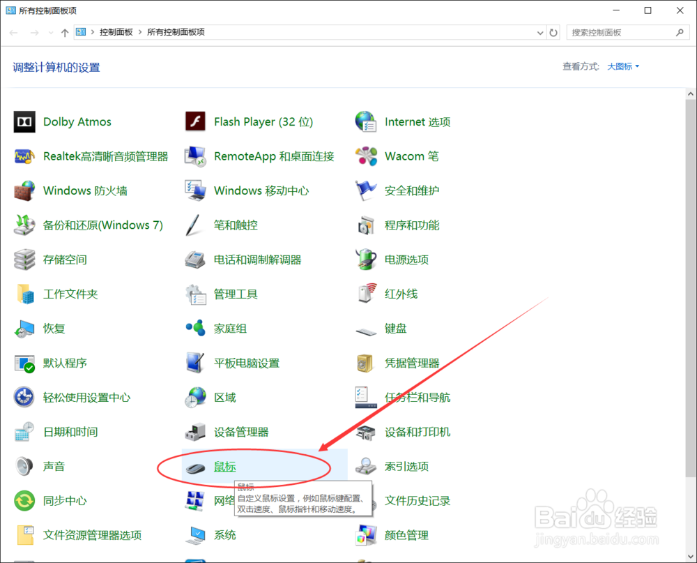Click the scrollbar down arrow
This screenshot has height=563, width=697.
coord(690,556)
